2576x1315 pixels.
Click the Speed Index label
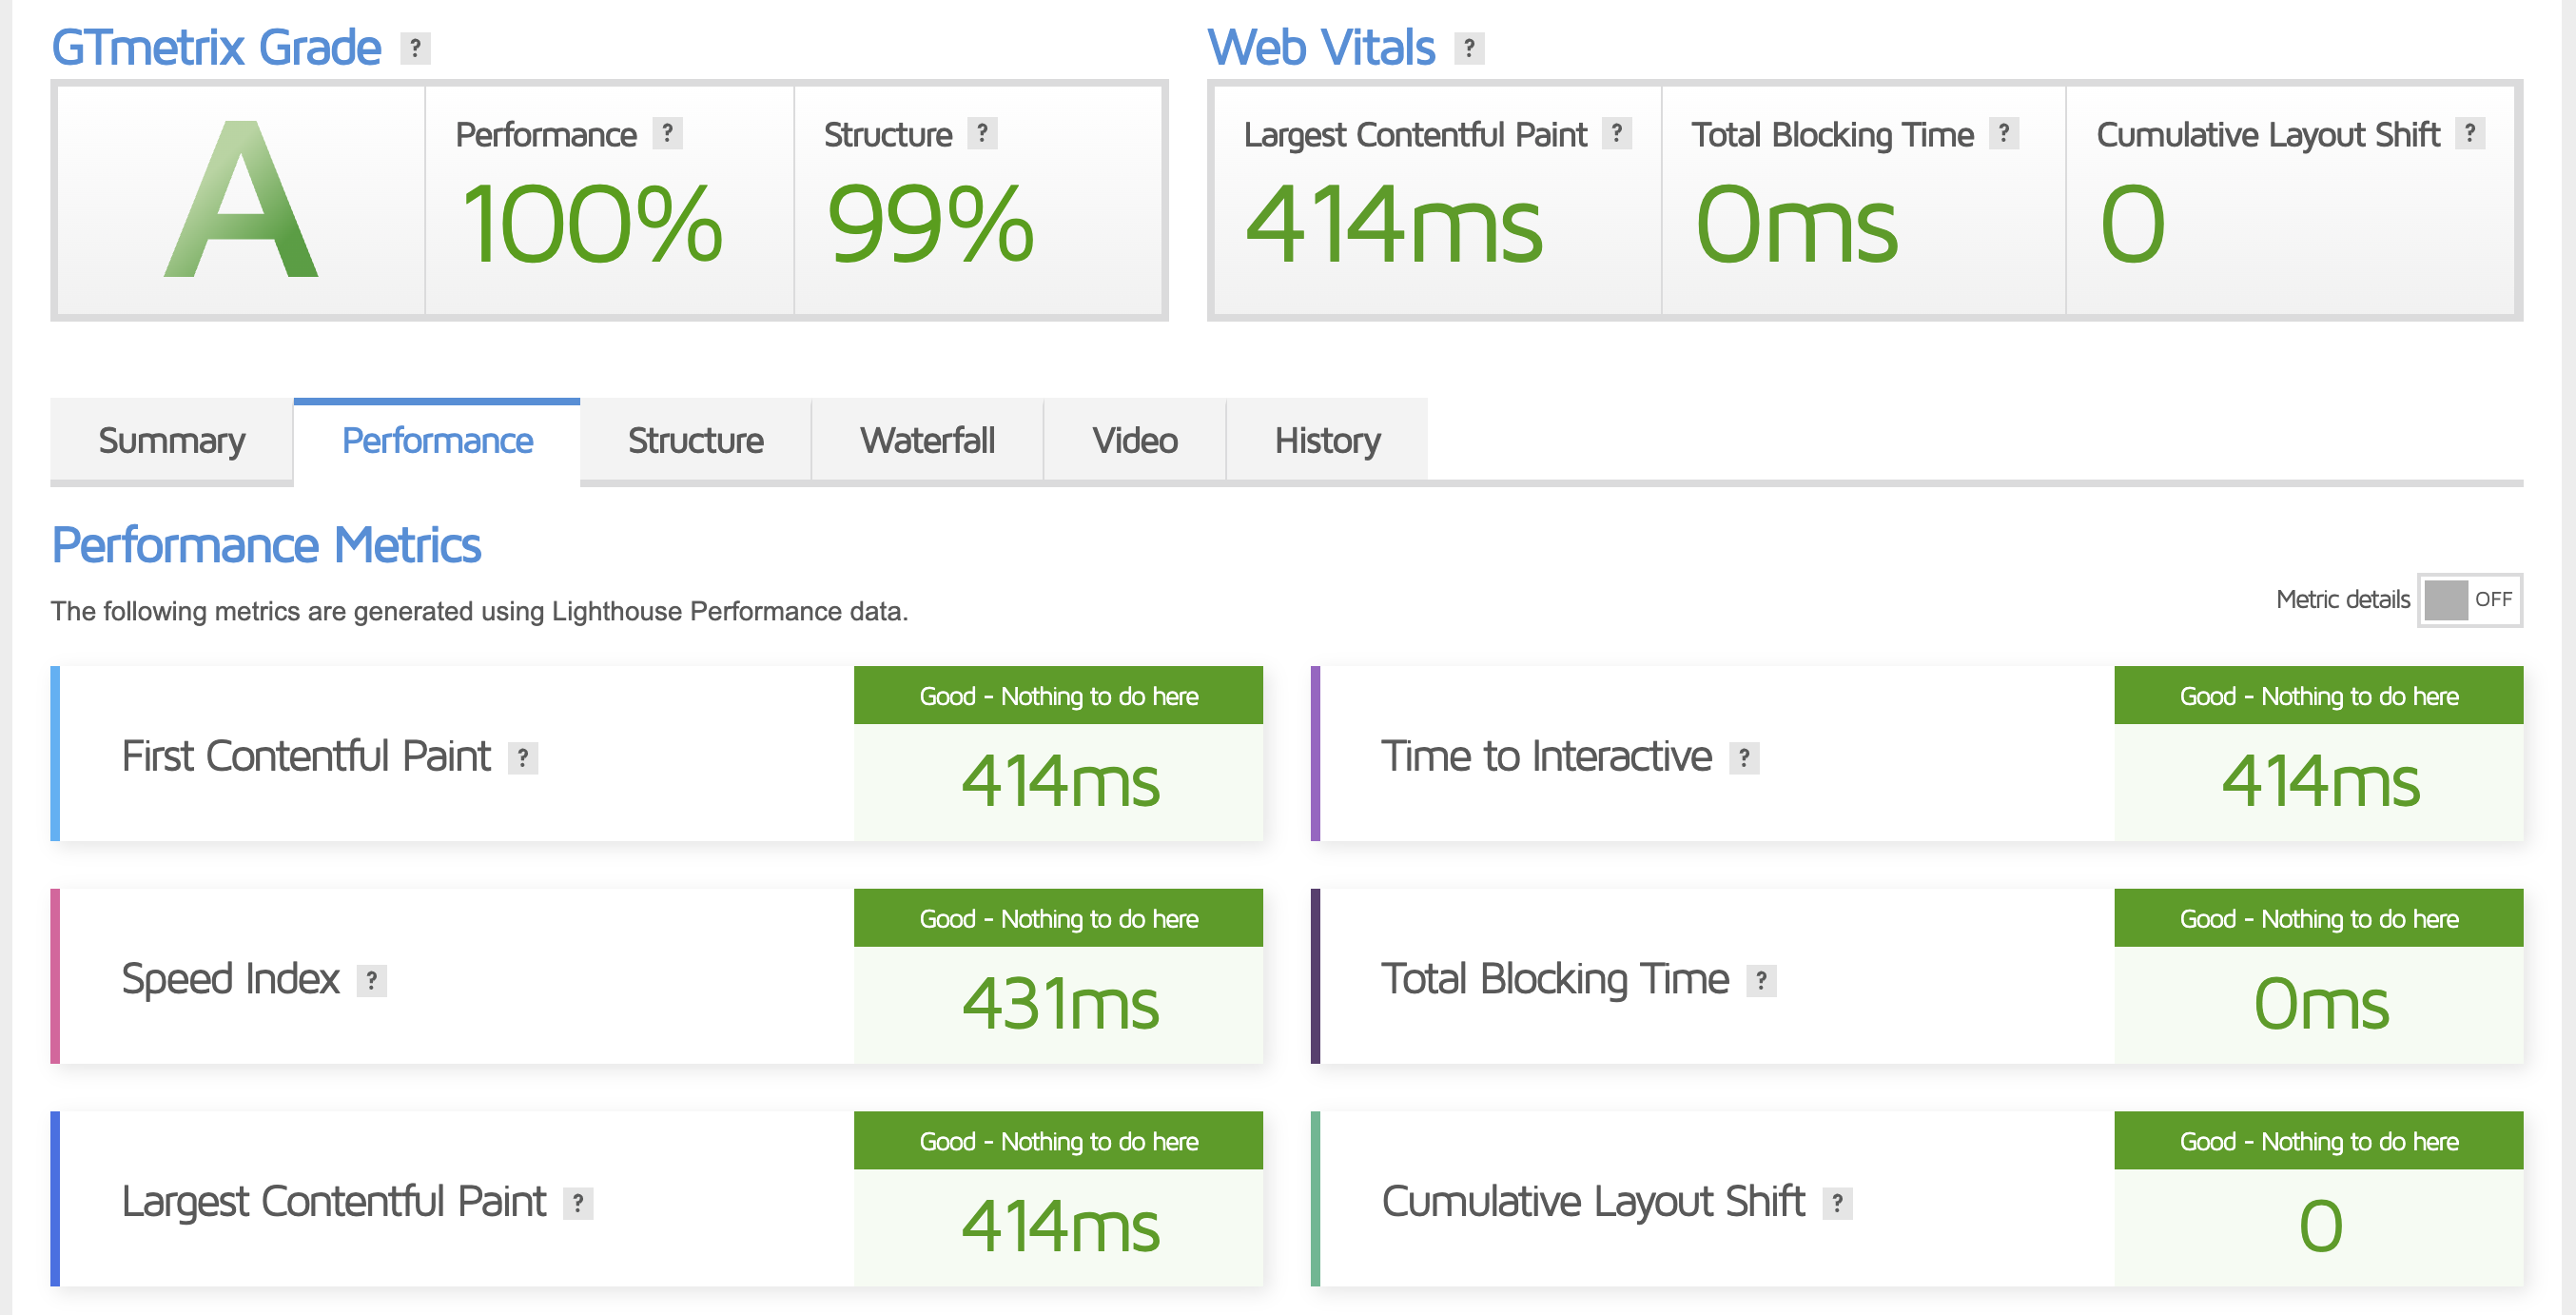[230, 979]
